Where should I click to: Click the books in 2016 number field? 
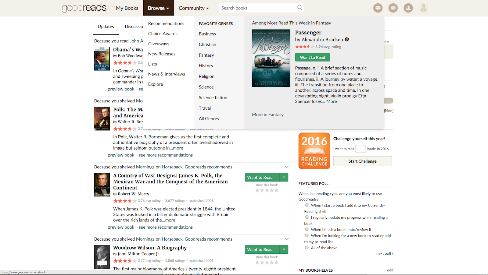(x=361, y=149)
